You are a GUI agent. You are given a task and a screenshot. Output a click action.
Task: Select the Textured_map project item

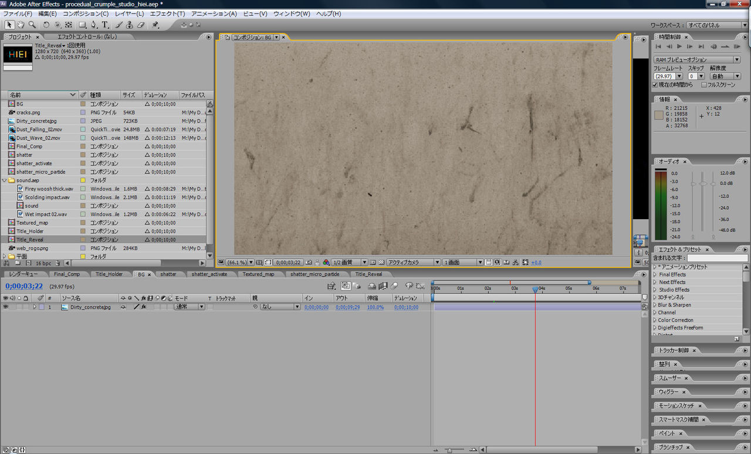tap(32, 223)
